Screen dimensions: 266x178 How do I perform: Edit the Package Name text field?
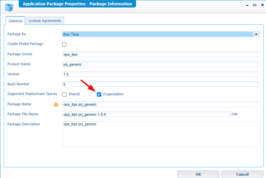[x=161, y=104]
